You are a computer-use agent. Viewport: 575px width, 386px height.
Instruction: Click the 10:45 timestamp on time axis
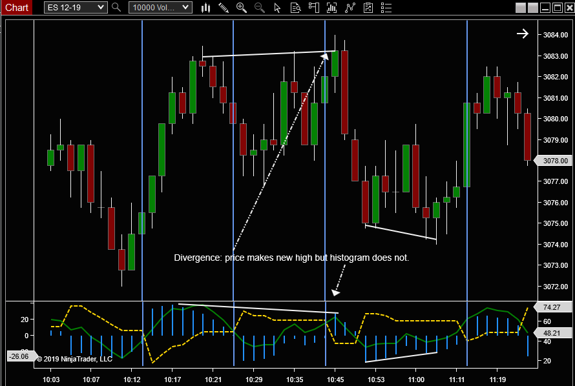pos(335,380)
